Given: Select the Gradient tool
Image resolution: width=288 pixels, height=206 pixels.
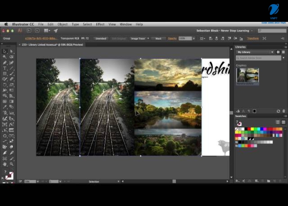Looking at the screenshot, I should (x=12, y=101).
